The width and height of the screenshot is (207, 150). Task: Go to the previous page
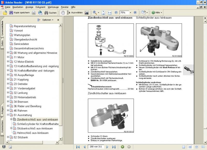[x=85, y=147]
